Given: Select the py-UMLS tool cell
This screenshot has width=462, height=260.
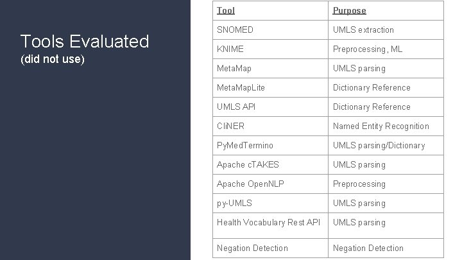Looking at the screenshot, I should pos(234,203).
